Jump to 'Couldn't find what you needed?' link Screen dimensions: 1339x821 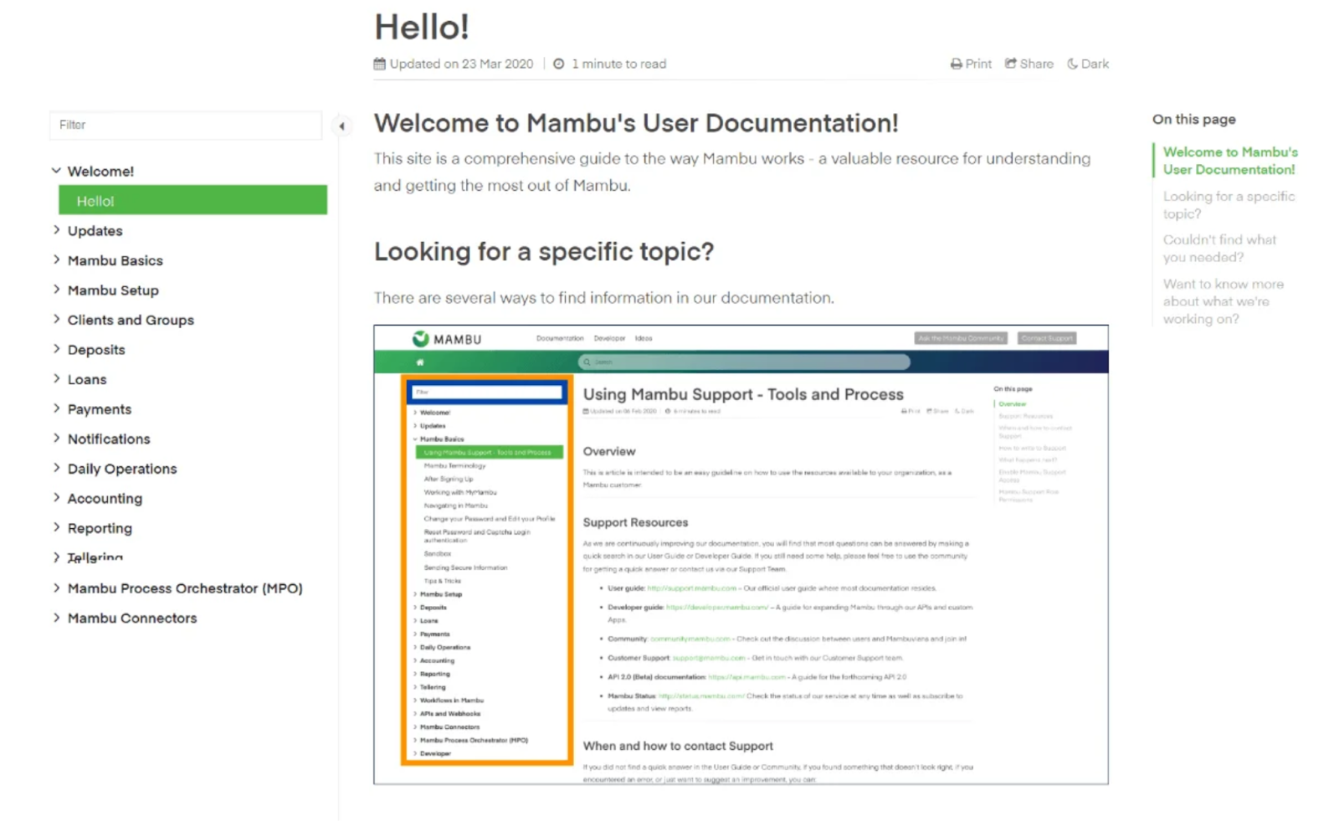1219,249
